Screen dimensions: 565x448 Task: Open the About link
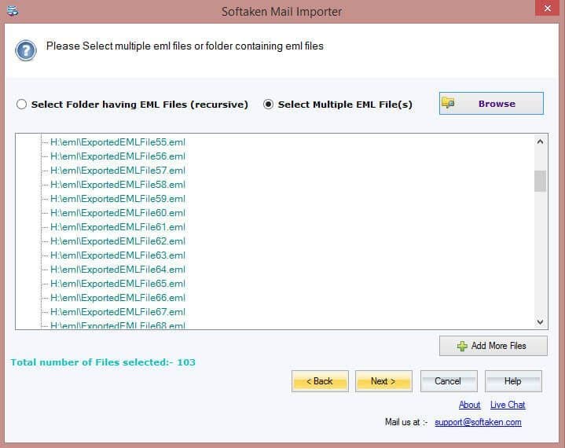click(x=469, y=405)
